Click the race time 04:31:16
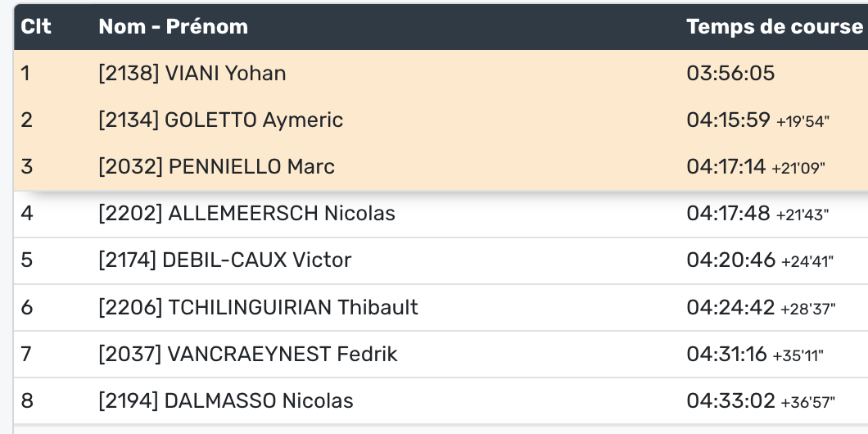 (726, 354)
